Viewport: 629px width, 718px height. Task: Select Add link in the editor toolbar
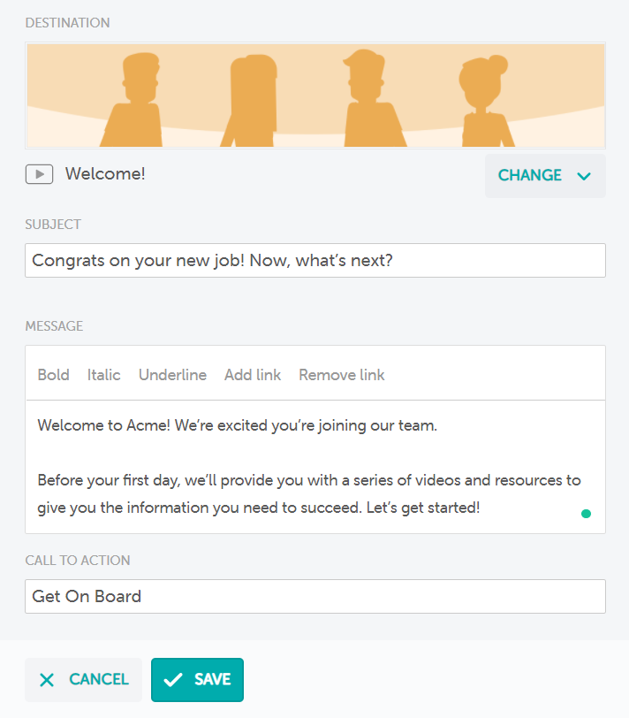point(253,375)
